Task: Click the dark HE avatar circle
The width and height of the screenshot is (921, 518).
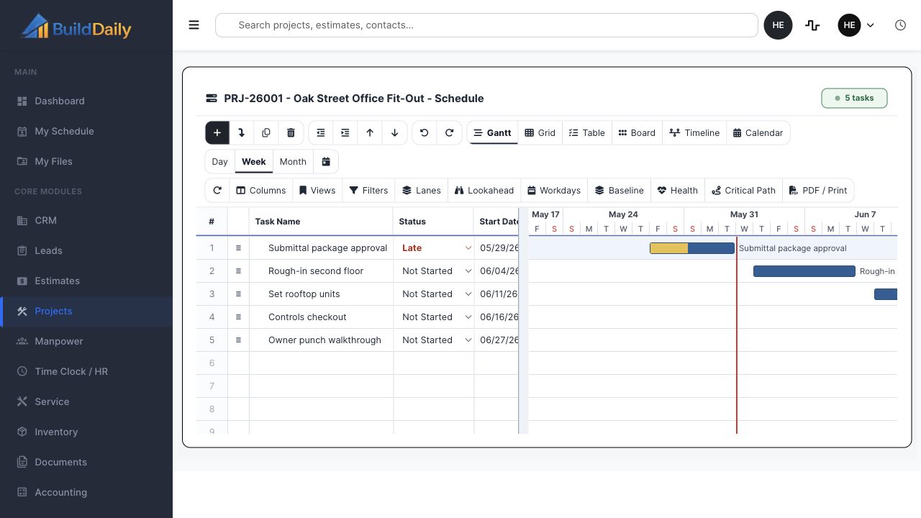Action: [778, 25]
